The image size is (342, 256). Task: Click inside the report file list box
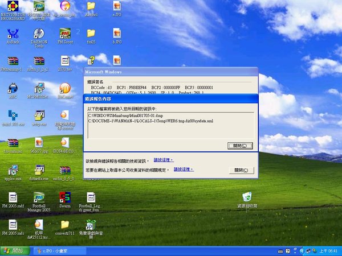tap(170, 125)
